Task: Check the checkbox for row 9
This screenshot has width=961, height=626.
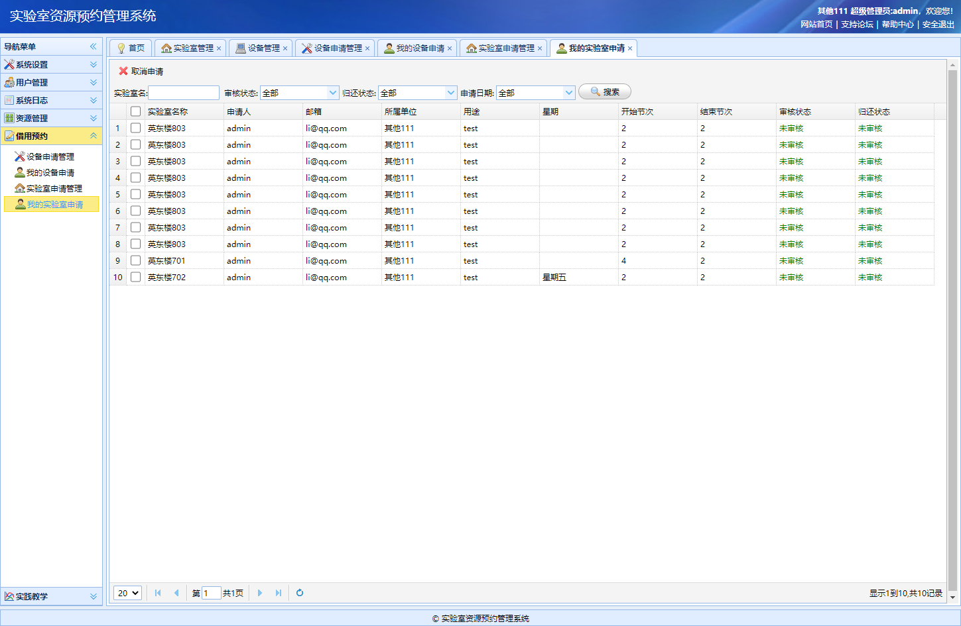Action: click(x=135, y=260)
